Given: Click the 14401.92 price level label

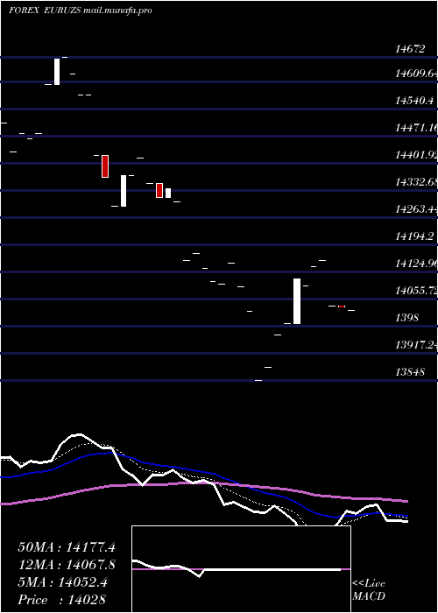Looking at the screenshot, I should [x=416, y=155].
